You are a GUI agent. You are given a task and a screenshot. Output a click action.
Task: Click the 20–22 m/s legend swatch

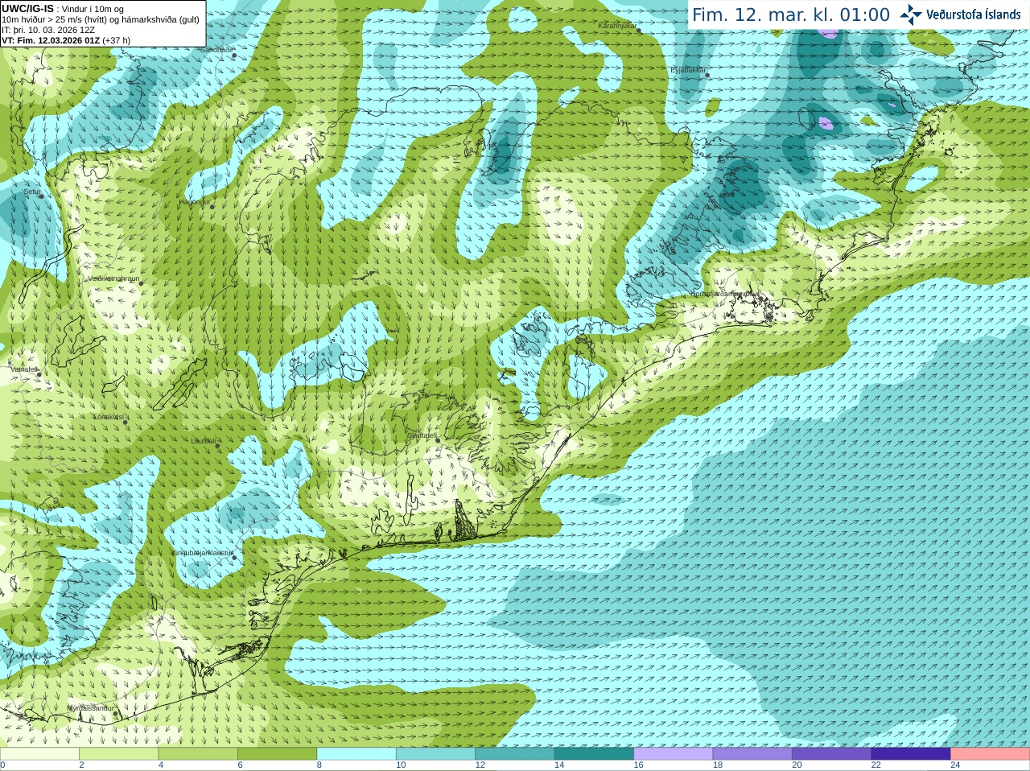tap(832, 754)
